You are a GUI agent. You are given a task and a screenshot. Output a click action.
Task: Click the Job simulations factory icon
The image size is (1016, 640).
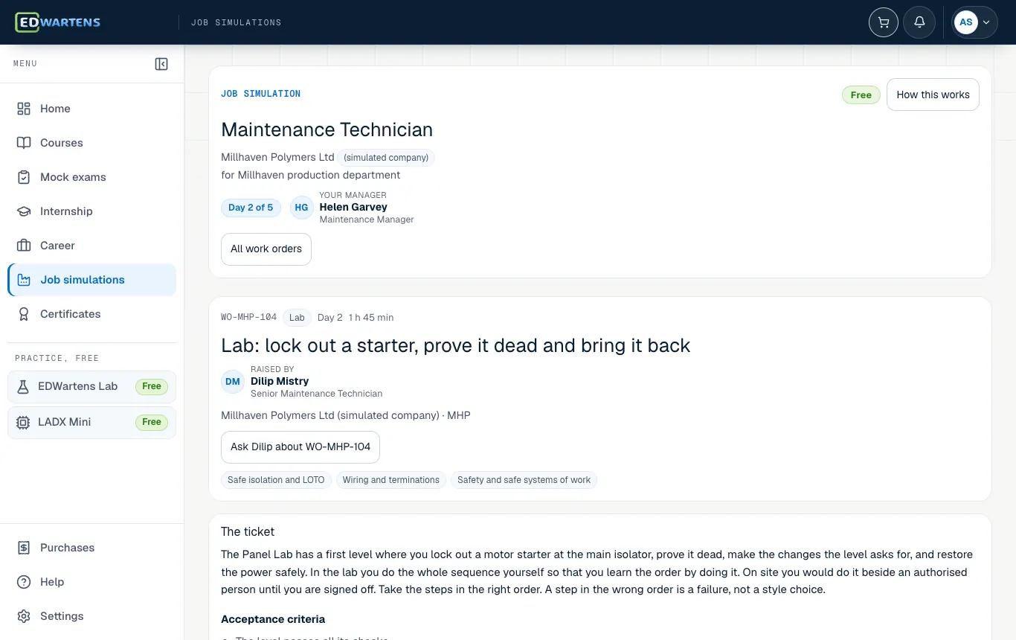click(x=24, y=280)
